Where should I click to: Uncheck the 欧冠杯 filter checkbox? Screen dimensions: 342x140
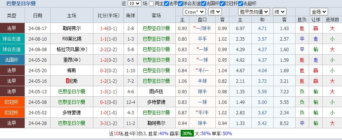(222, 4)
